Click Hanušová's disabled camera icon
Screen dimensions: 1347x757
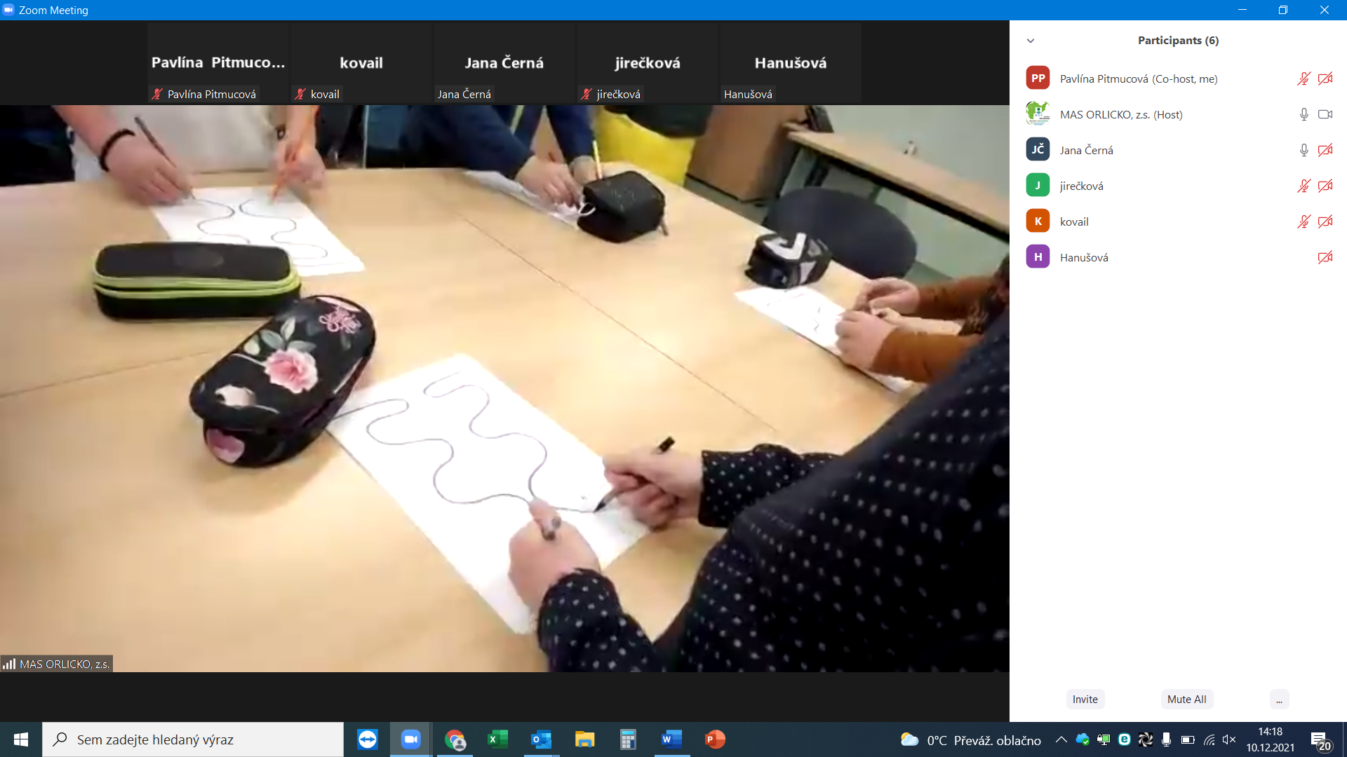[x=1325, y=257]
